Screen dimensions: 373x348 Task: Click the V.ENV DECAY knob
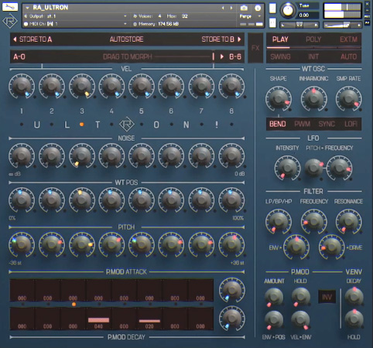click(x=354, y=296)
